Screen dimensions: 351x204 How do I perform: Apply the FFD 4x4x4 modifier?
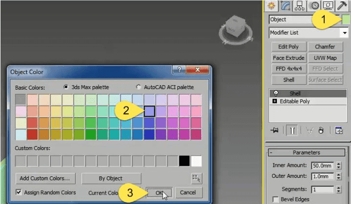(288, 69)
